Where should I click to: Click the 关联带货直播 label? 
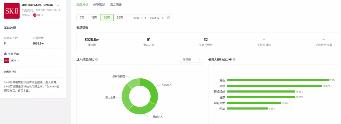tap(324, 45)
